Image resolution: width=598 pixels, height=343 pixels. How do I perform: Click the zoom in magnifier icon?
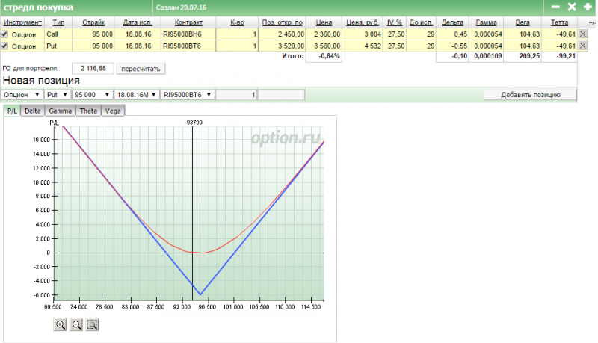click(x=60, y=324)
